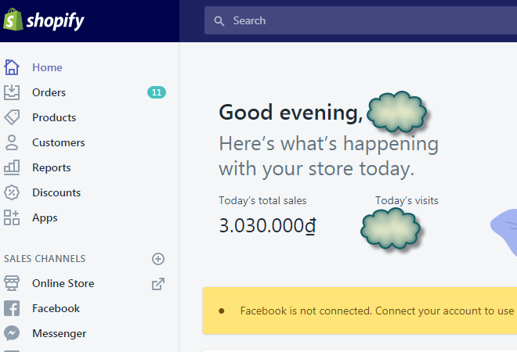Open the Orders menu item
The width and height of the screenshot is (517, 352).
(49, 92)
